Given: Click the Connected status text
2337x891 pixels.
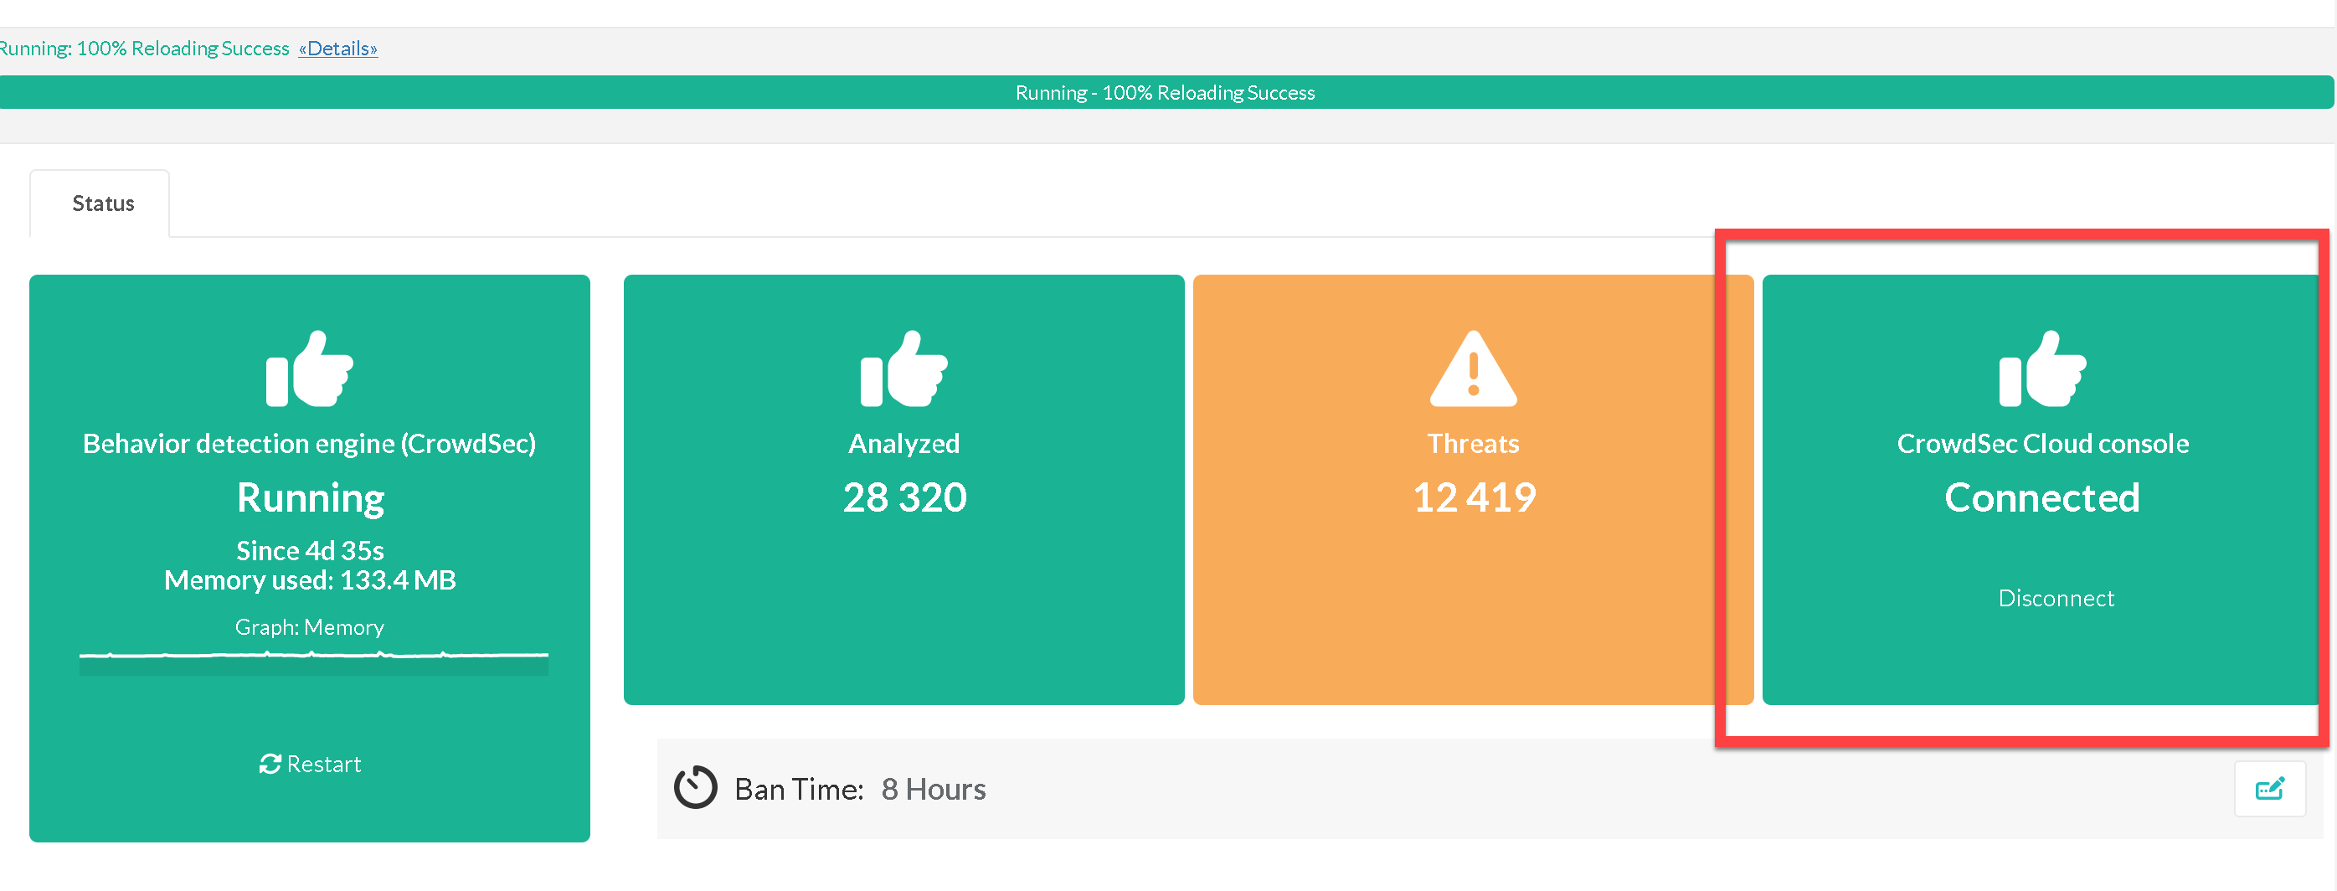Looking at the screenshot, I should [2041, 497].
